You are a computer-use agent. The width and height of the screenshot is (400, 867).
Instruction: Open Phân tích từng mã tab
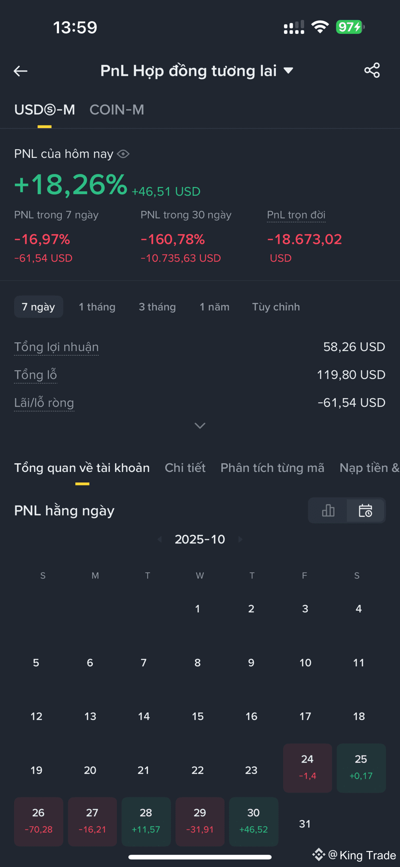272,468
